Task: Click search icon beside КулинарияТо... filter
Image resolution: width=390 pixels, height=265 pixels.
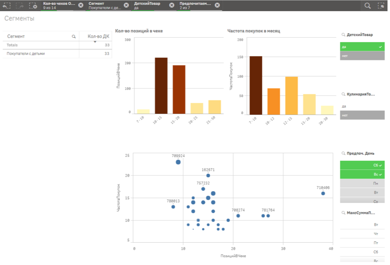Action: (344, 95)
